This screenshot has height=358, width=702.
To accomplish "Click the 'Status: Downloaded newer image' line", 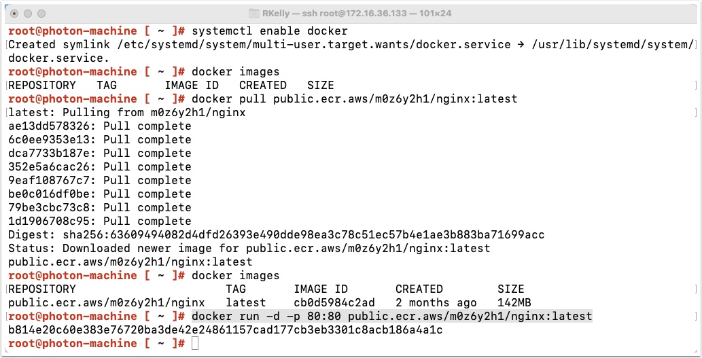I will [x=249, y=249].
